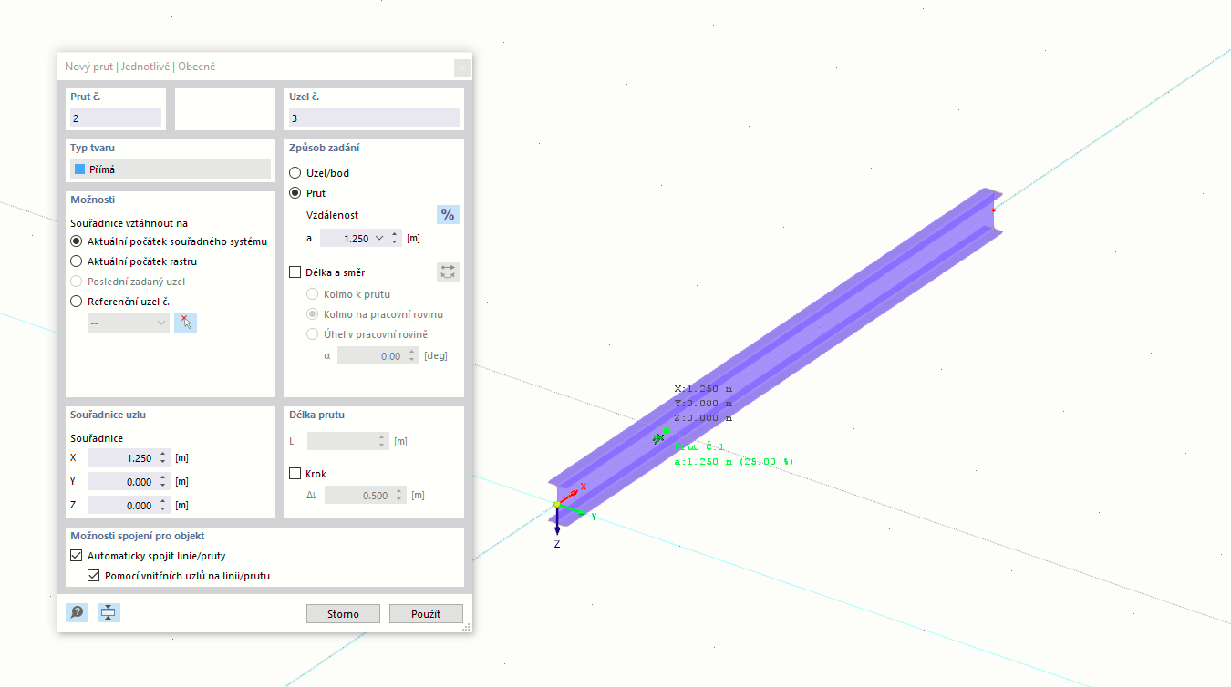Click the Prut č. number field
This screenshot has width=1231, height=687.
pyautogui.click(x=116, y=118)
